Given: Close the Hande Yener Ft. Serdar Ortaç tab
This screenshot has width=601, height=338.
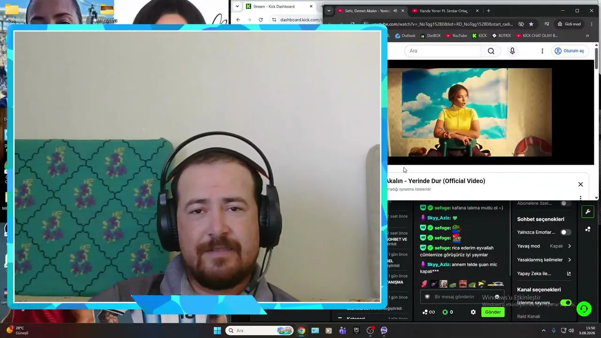Looking at the screenshot, I should 477,11.
